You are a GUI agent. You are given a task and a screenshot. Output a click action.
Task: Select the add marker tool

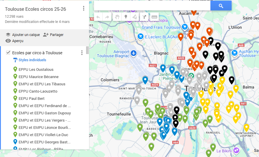126,17
